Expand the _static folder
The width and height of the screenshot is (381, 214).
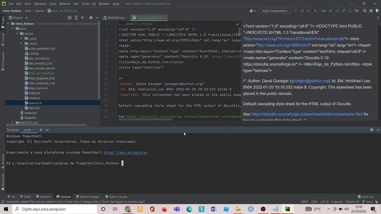coord(21,43)
